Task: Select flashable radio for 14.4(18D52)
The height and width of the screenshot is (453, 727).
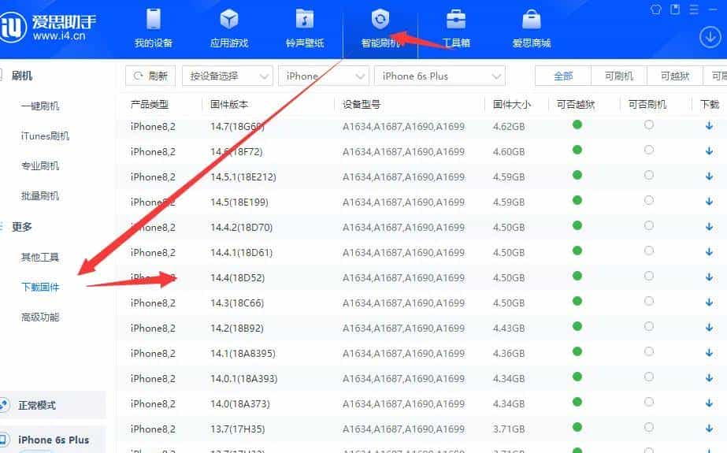Action: coord(649,276)
